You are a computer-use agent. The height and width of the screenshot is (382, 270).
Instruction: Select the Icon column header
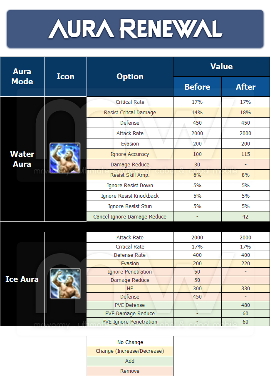tap(65, 77)
